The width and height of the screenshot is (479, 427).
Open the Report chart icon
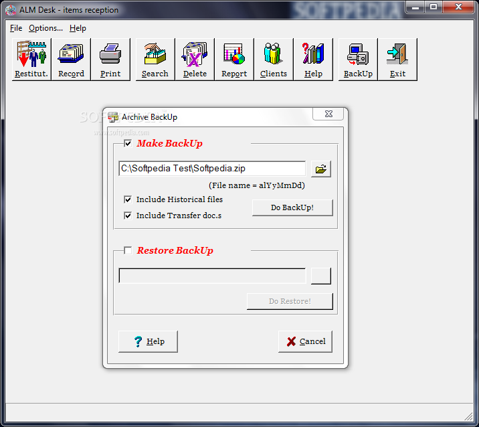click(234, 60)
